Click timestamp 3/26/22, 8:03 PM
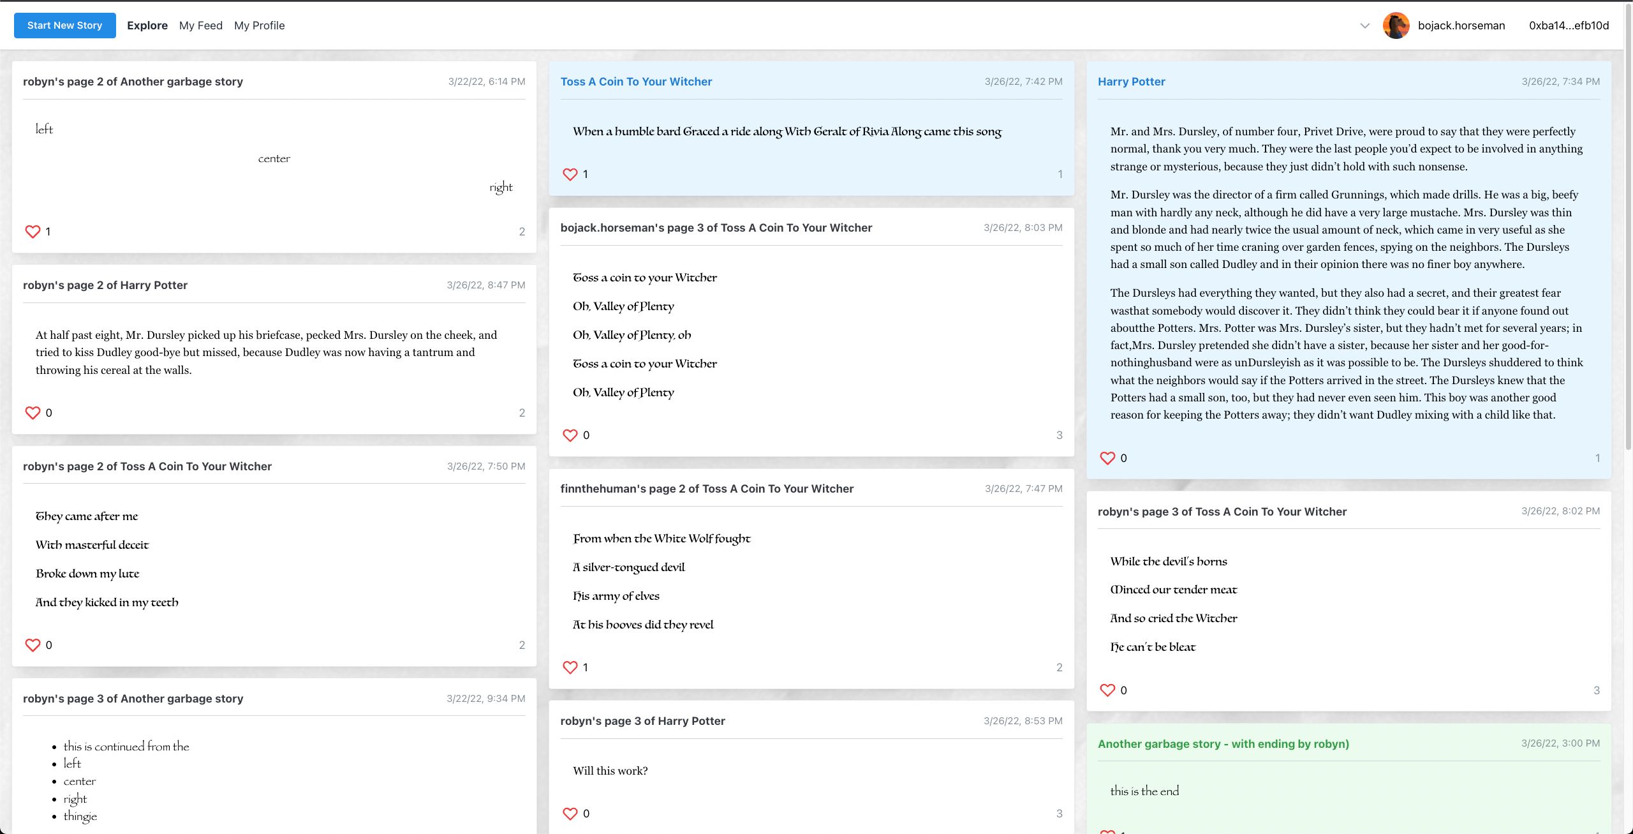1633x834 pixels. [x=1023, y=228]
